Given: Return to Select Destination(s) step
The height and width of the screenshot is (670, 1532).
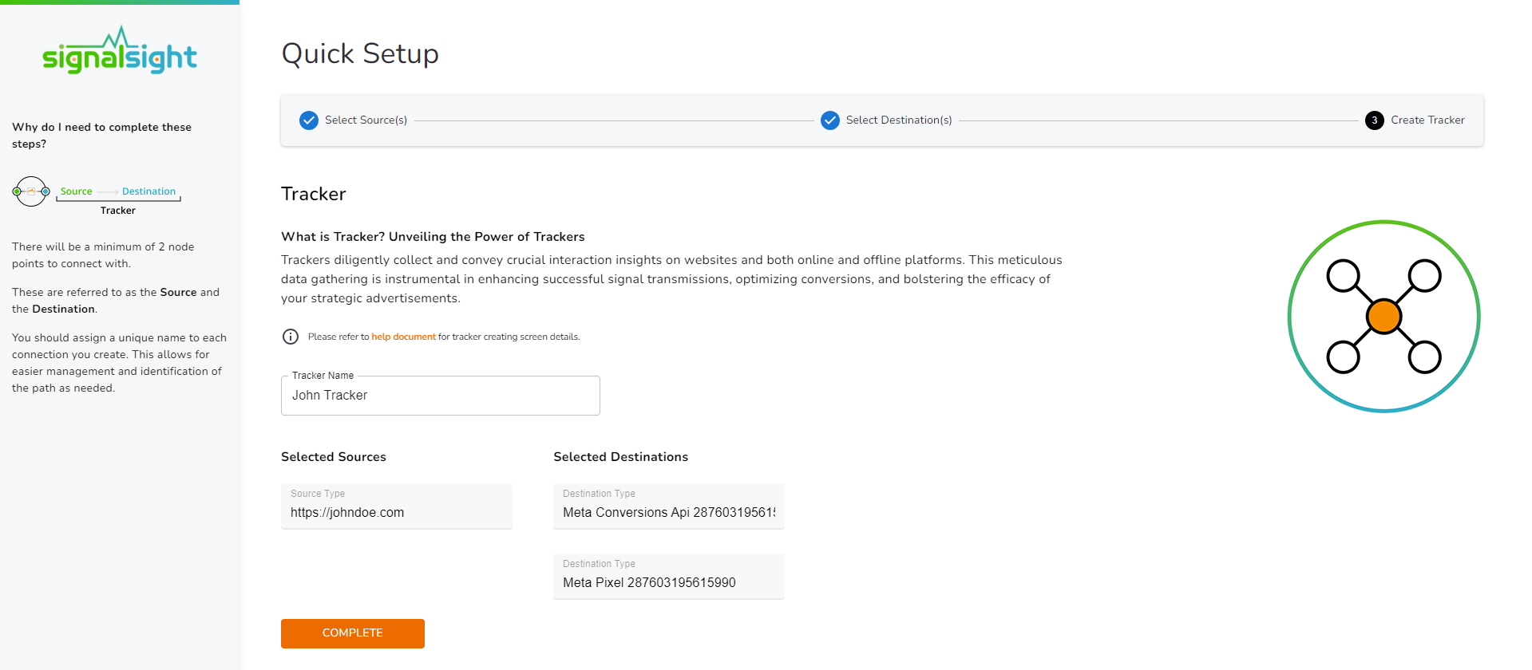Looking at the screenshot, I should pos(898,120).
